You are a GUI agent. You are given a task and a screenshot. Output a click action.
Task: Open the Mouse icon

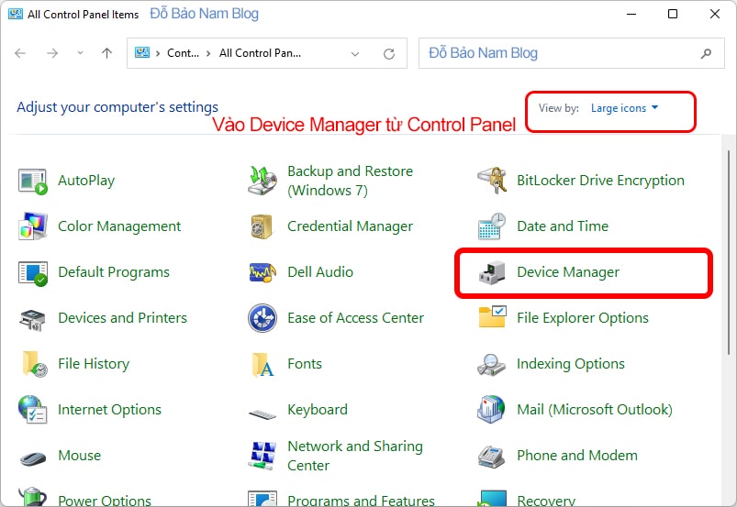tap(33, 457)
